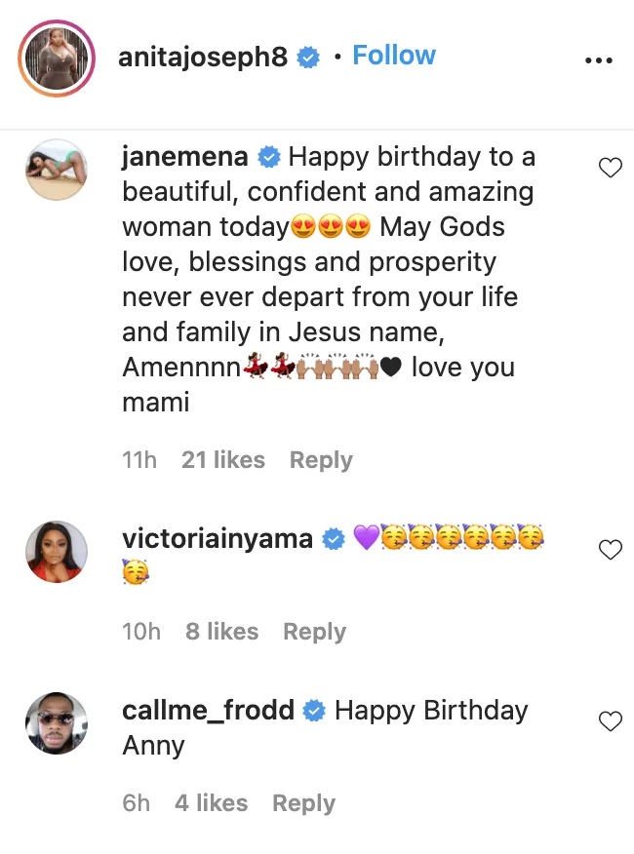Image resolution: width=634 pixels, height=854 pixels.
Task: Open the three-dot more options menu
Action: point(597,59)
